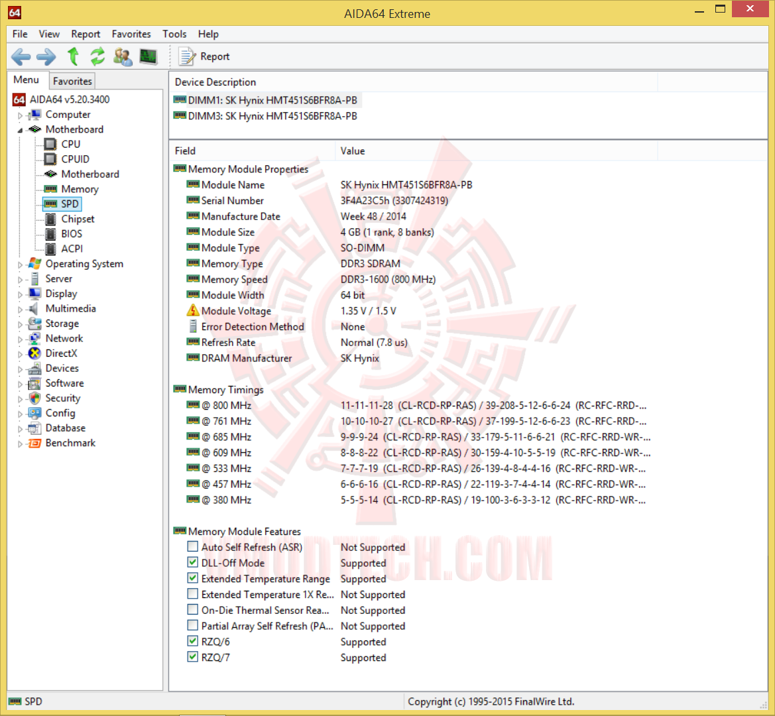Click the Storage icon in the tree
Viewport: 775px width, 716px height.
[x=34, y=324]
